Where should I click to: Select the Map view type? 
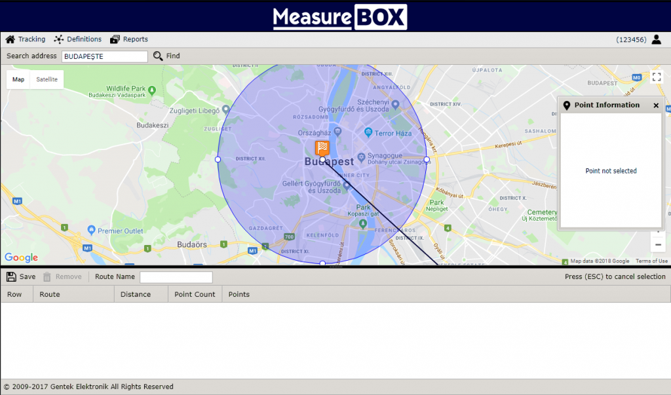(x=18, y=79)
